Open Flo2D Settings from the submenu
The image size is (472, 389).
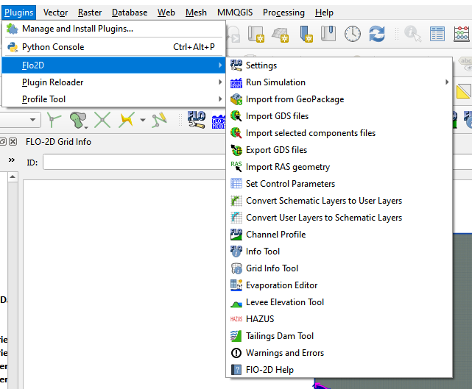click(261, 65)
